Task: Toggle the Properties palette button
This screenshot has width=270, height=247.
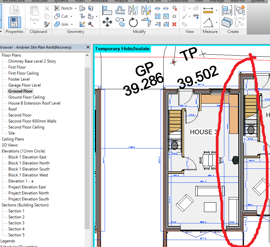Action: 14,22
